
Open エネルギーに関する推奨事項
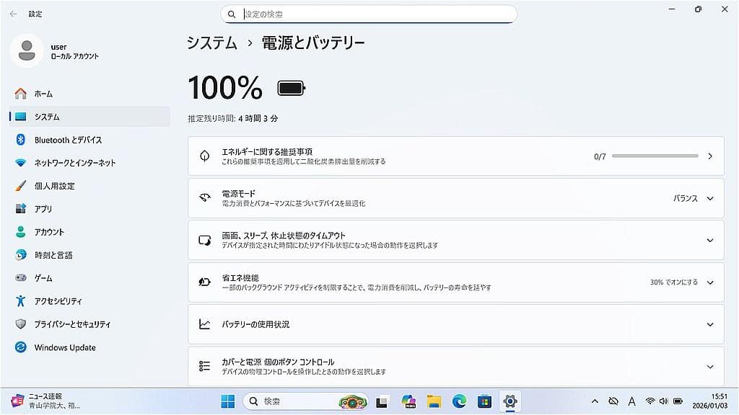coord(455,155)
